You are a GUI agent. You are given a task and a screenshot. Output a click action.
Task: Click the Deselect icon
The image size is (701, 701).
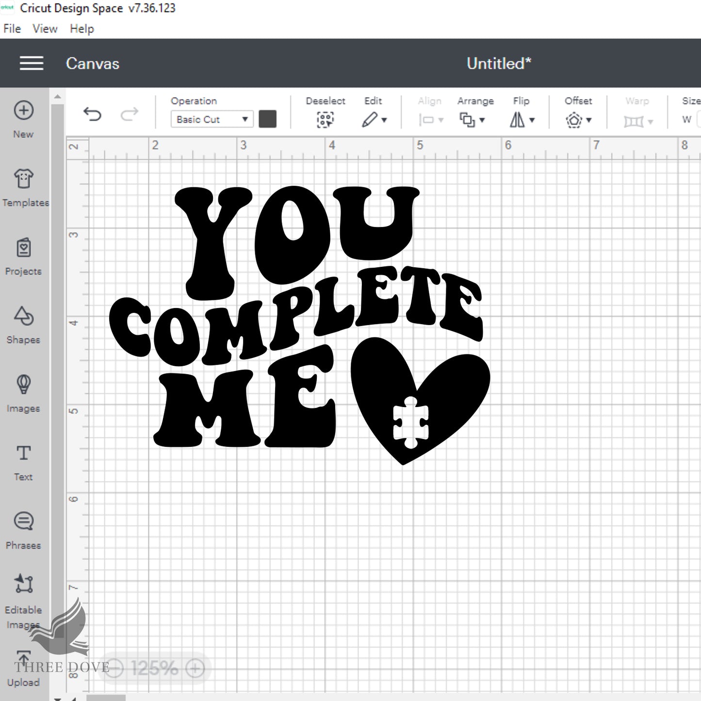coord(325,119)
